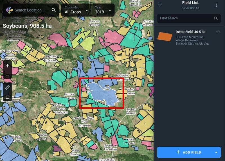
Task: Open the Field List filter icon
Action: pyautogui.click(x=159, y=5)
